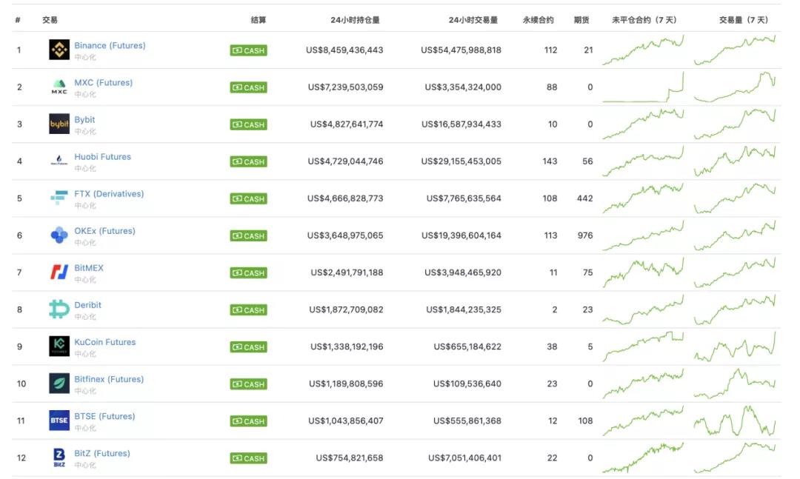This screenshot has width=800, height=479.
Task: Click the BitMEX logo icon
Action: [x=59, y=272]
